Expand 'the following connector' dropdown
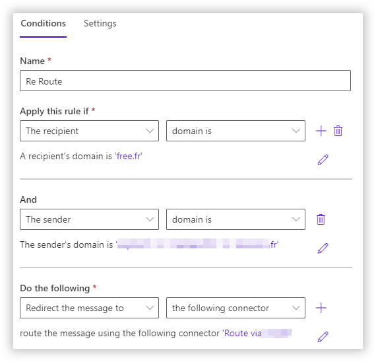Screen dimensions: 376x362 (x=235, y=308)
